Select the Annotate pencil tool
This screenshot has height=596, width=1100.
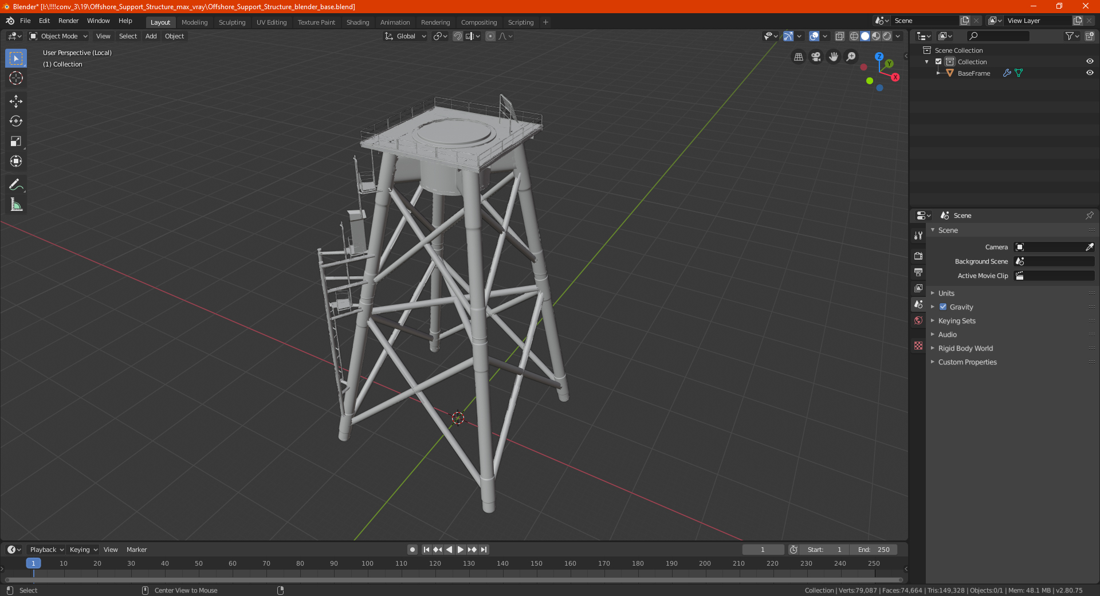point(16,185)
